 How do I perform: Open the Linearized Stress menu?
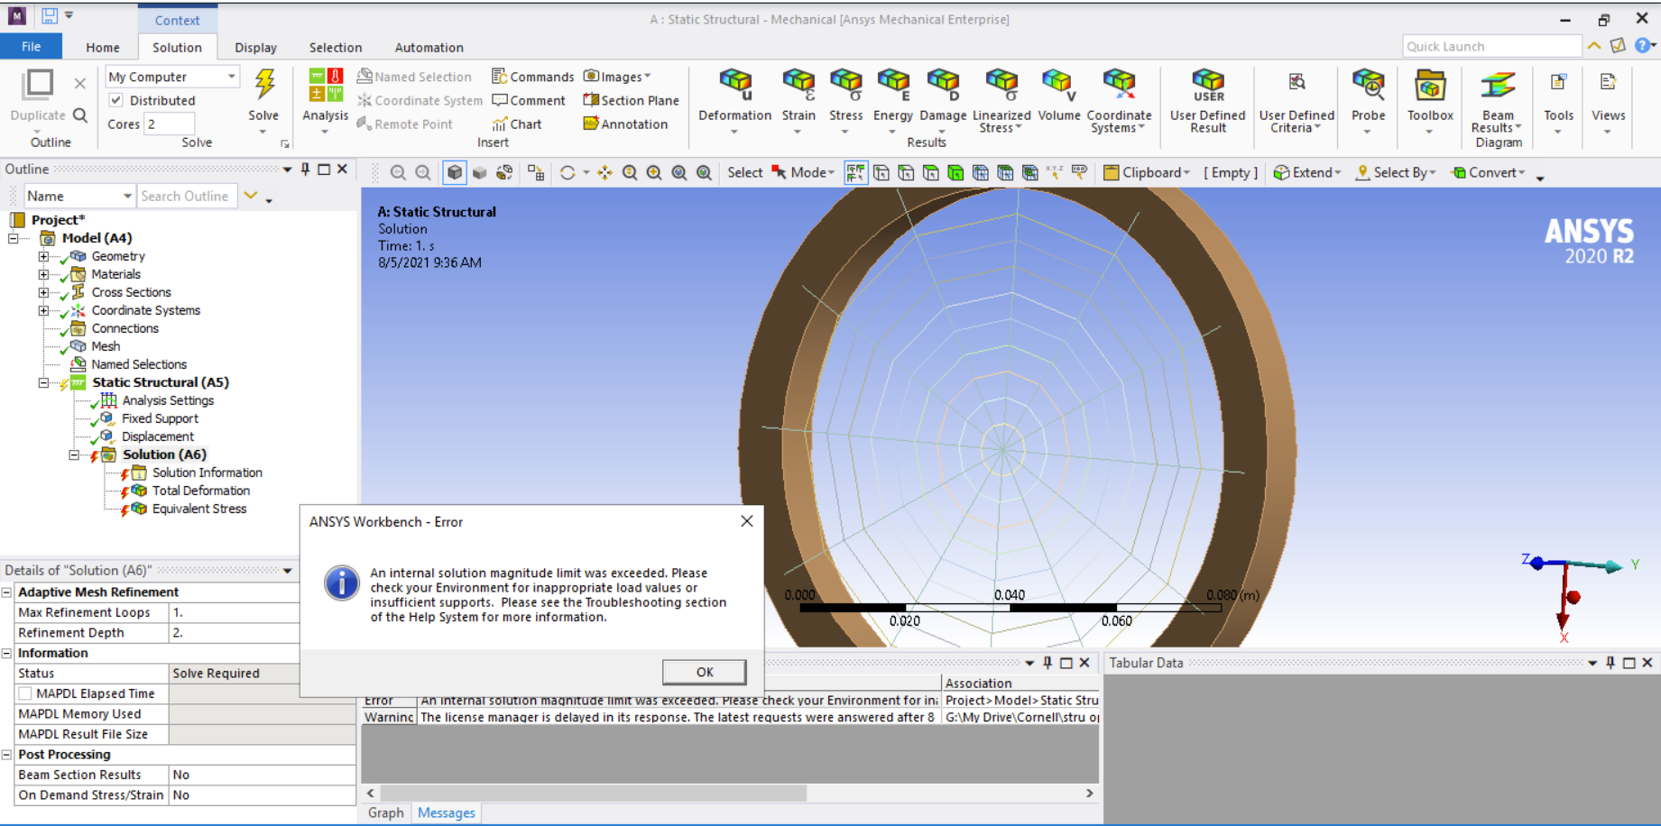click(x=1001, y=100)
